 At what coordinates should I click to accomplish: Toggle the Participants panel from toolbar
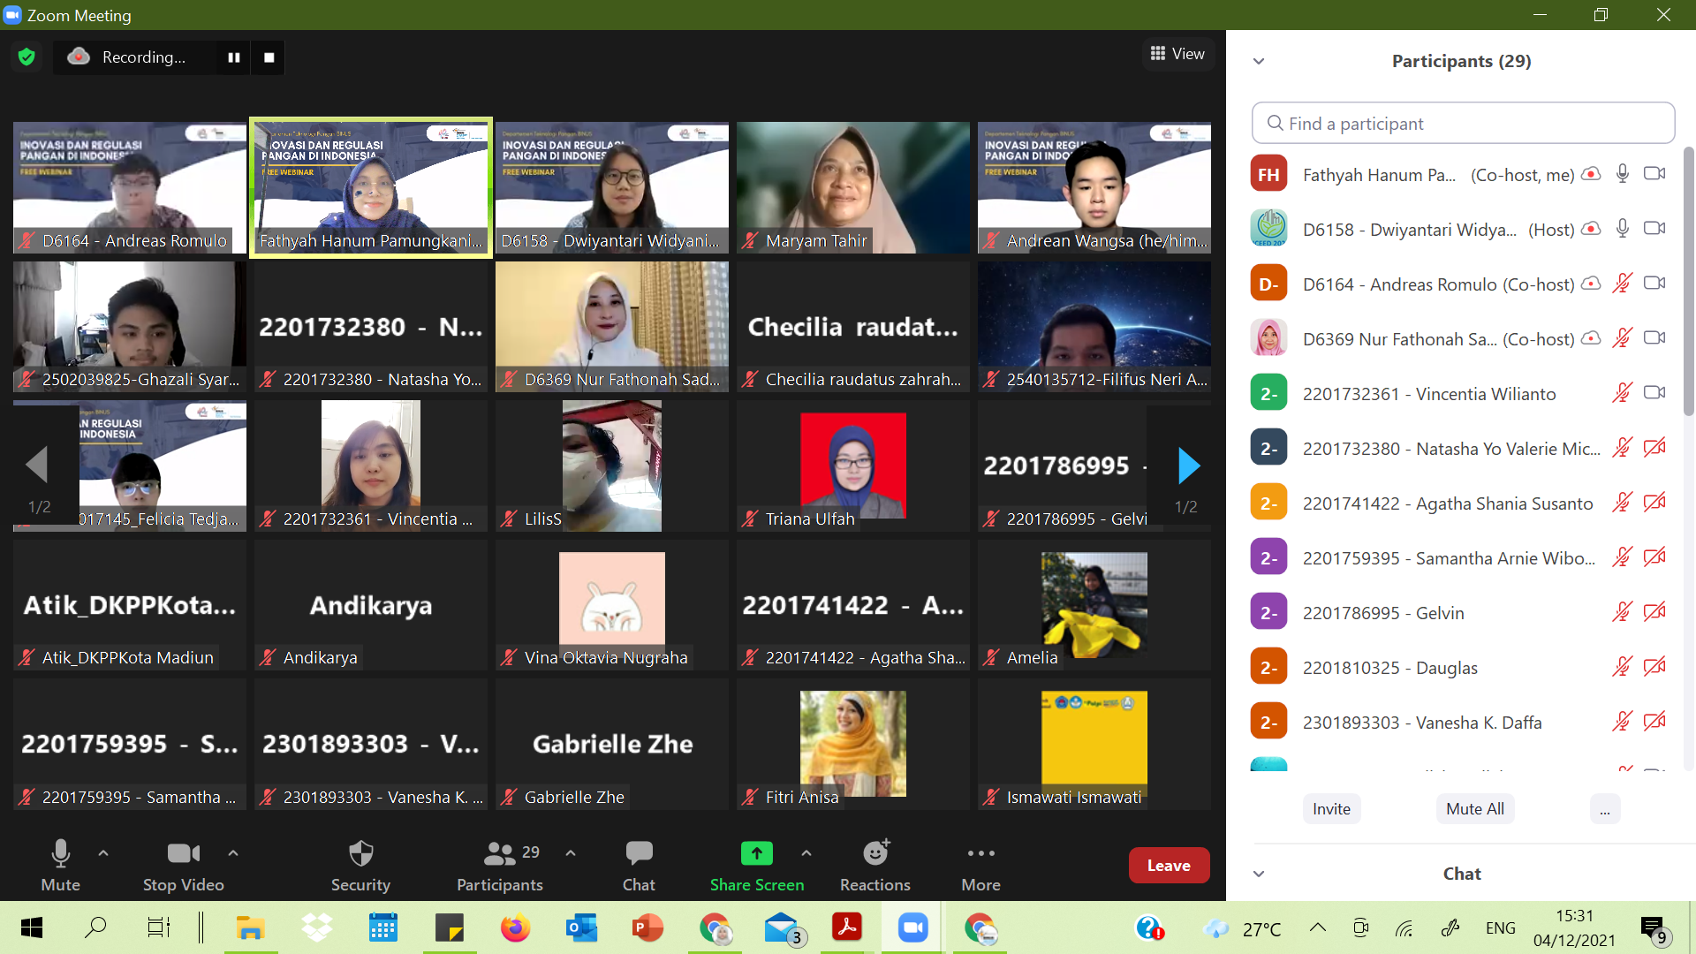(500, 865)
